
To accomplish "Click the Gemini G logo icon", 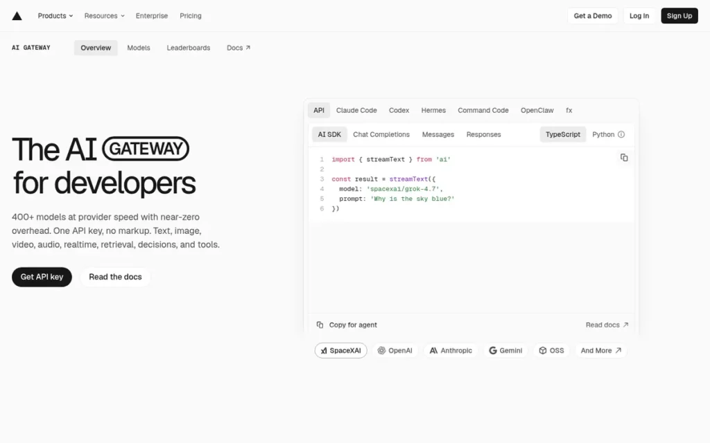I will click(493, 350).
